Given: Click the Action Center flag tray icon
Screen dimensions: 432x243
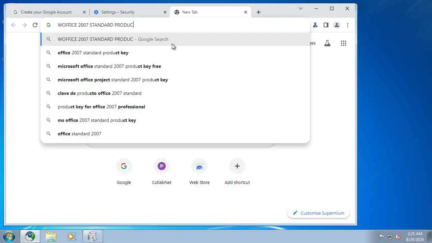Looking at the screenshot, I should [x=381, y=237].
